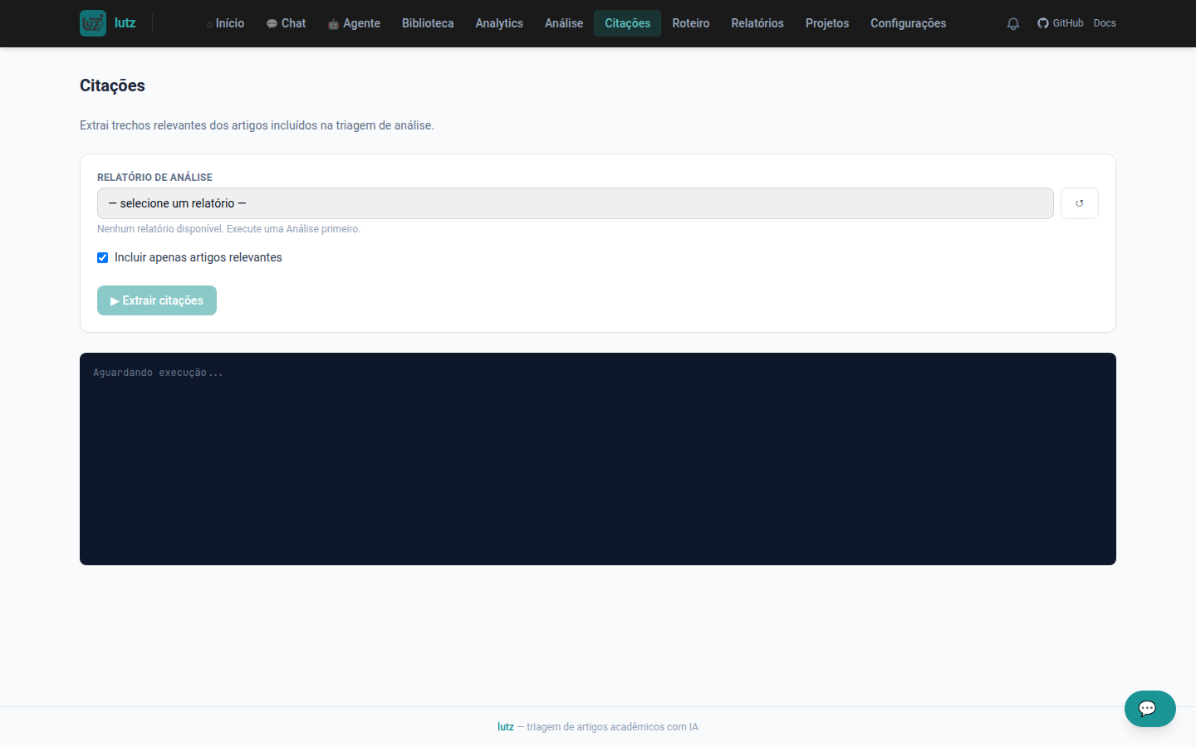The width and height of the screenshot is (1196, 747).
Task: Switch to the Biblioteca tab
Action: click(x=428, y=23)
